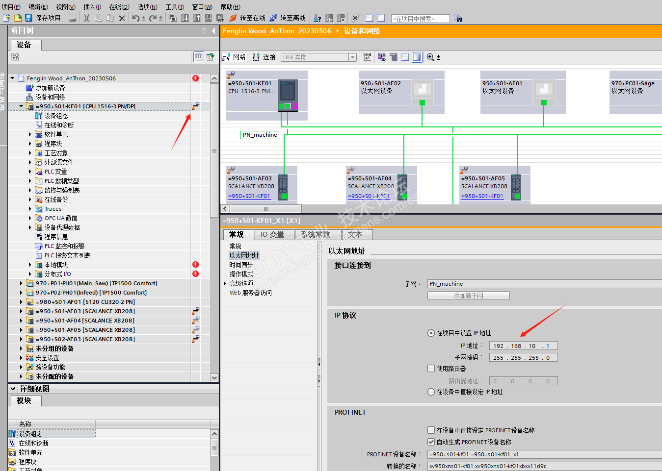Screen dimensions: 662x471
Task: Click the 子网掩码 field 255.255.255.0
Action: [523, 357]
